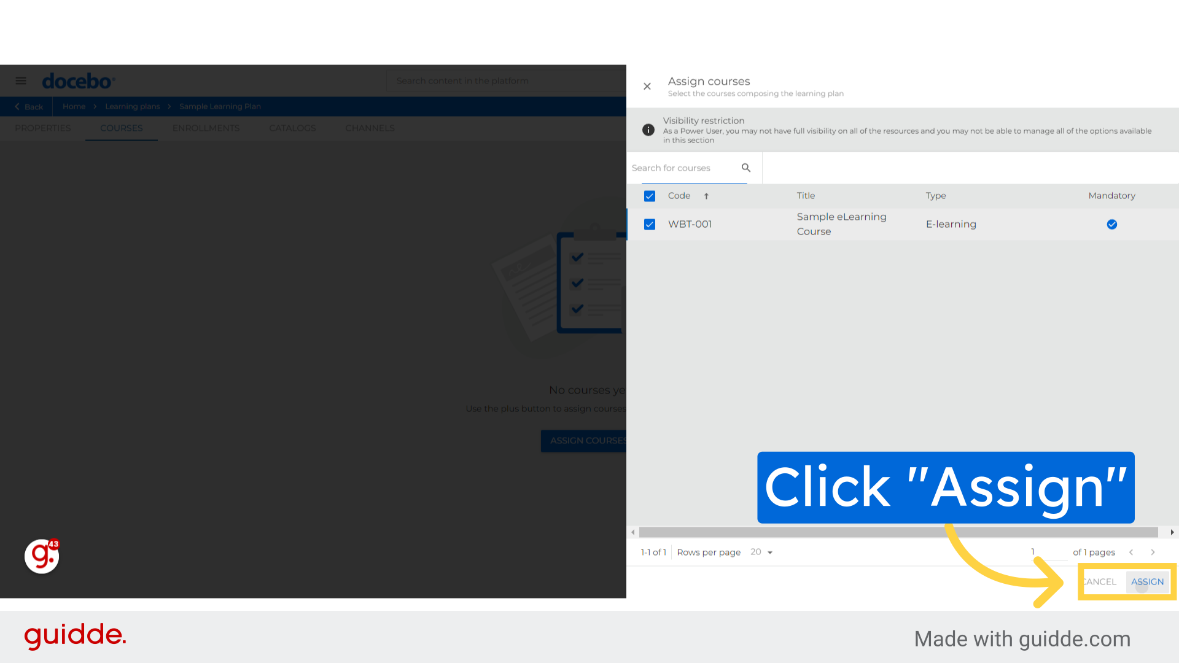Close the Assign courses panel
1179x663 pixels.
647,86
